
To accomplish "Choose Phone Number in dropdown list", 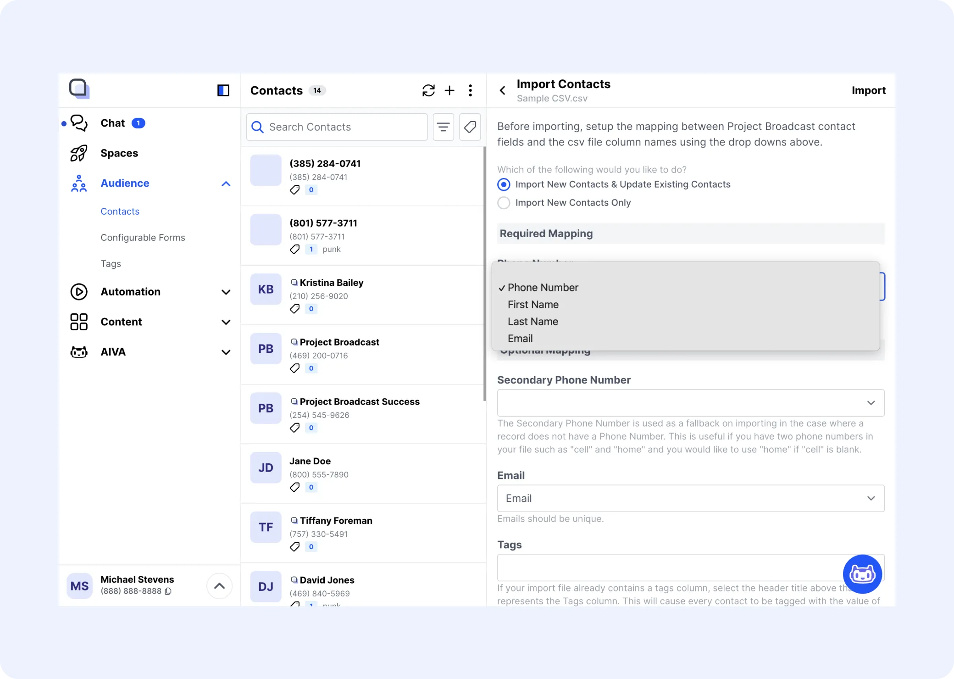I will pyautogui.click(x=685, y=288).
